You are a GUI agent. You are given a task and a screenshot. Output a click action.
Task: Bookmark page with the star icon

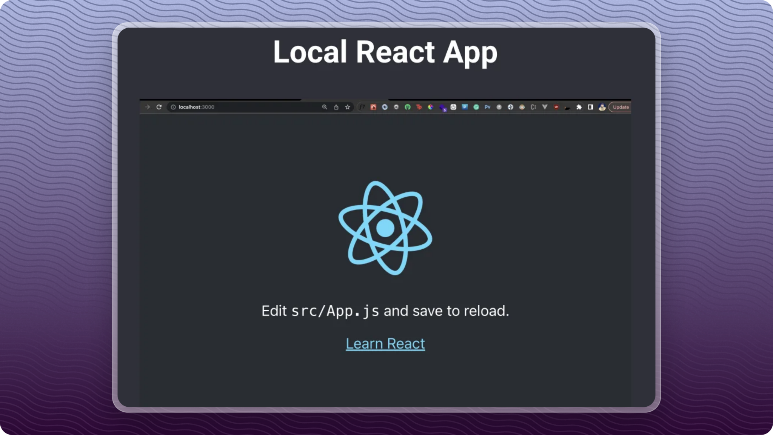[x=348, y=107]
